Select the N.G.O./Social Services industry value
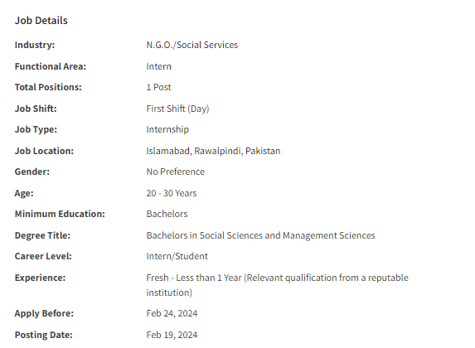The height and width of the screenshot is (348, 475). coord(192,45)
